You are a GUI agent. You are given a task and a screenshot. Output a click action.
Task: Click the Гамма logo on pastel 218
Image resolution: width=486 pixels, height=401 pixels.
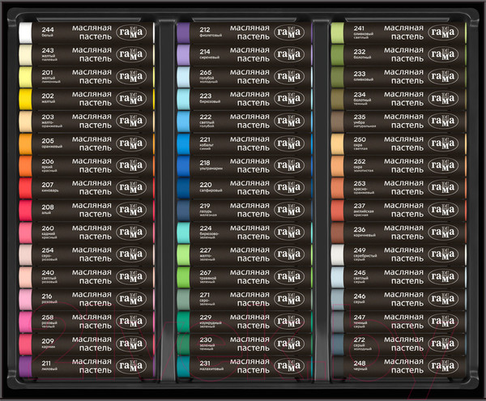[x=288, y=165]
